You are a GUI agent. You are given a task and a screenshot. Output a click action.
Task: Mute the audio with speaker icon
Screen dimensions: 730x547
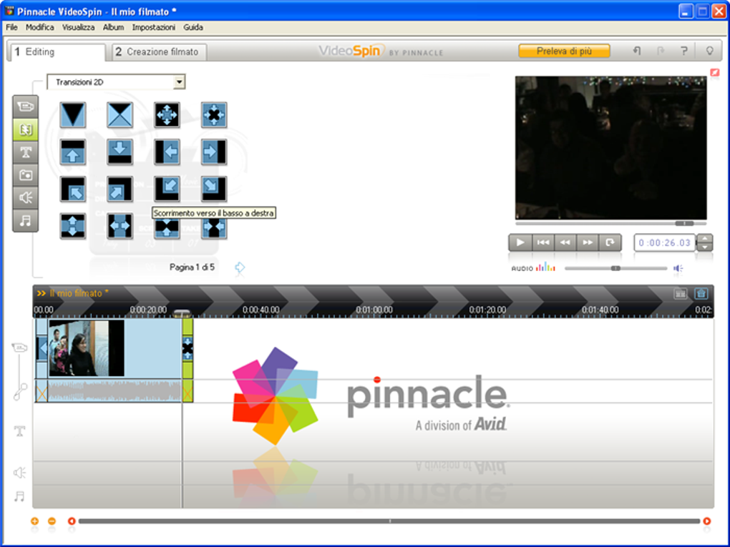pyautogui.click(x=678, y=268)
